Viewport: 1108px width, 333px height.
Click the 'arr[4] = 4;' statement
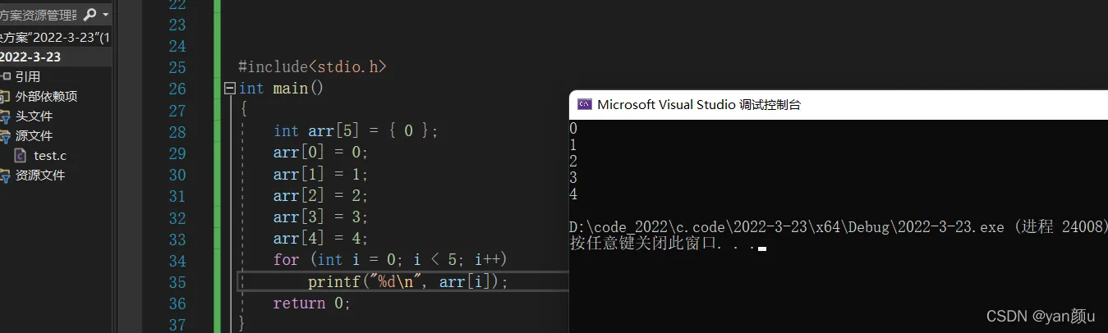[321, 239]
